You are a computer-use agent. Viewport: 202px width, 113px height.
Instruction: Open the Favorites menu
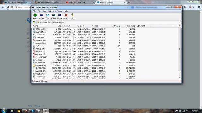coord(52,11)
